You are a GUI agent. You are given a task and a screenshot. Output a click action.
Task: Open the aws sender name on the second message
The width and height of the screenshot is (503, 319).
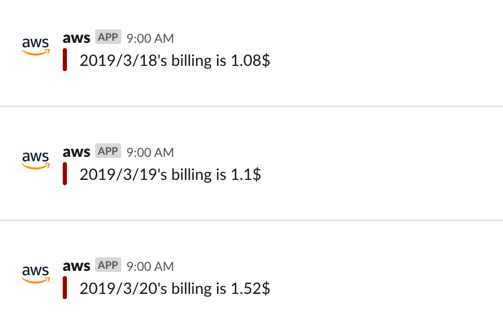point(76,152)
